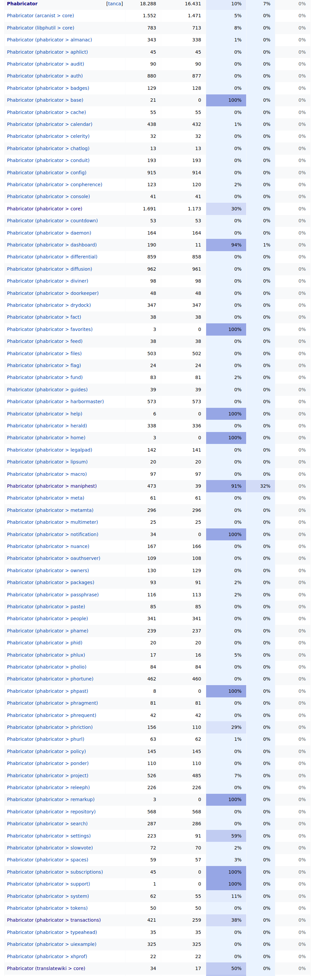
Task: Open the phabricator > phriction link
Action: pyautogui.click(x=50, y=728)
